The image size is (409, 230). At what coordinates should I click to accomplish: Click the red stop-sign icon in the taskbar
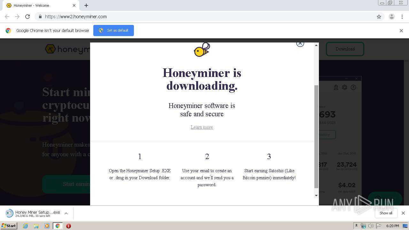[68, 226]
